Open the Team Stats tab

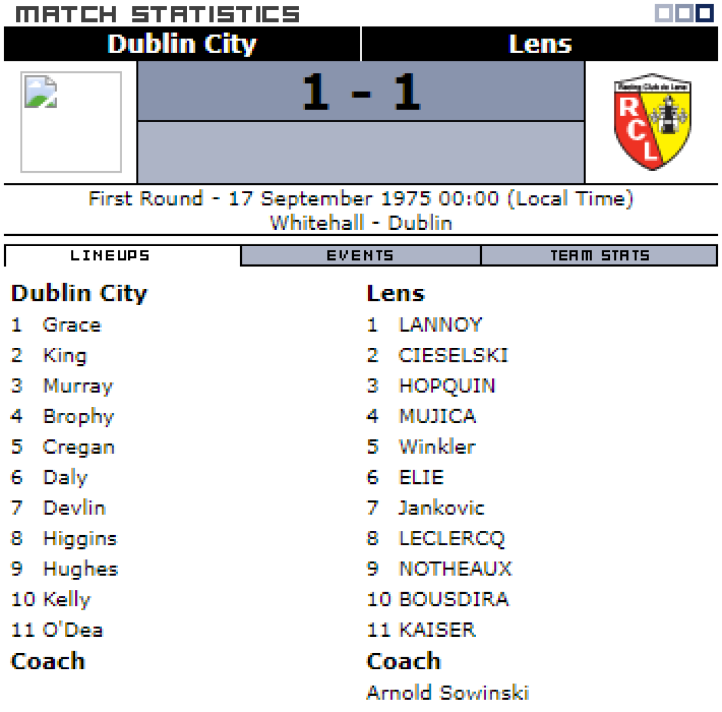pyautogui.click(x=599, y=256)
